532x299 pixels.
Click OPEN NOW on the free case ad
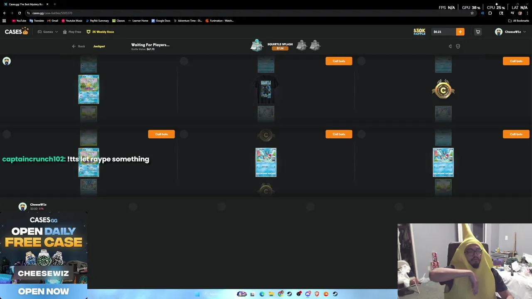[44, 291]
